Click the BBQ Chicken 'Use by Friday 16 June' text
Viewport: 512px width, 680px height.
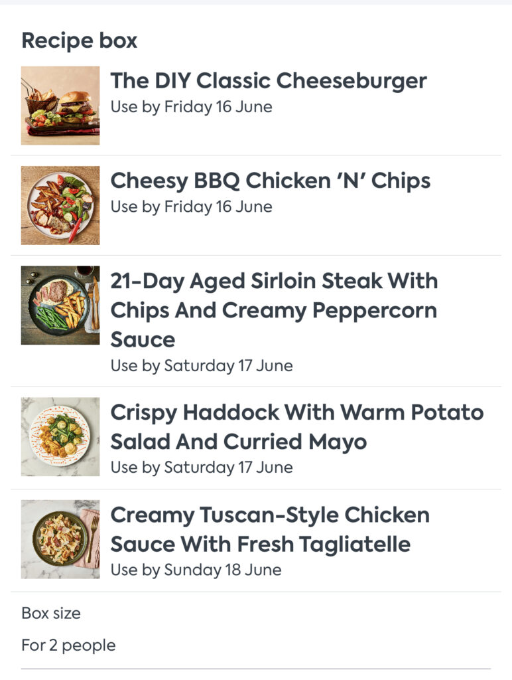192,207
